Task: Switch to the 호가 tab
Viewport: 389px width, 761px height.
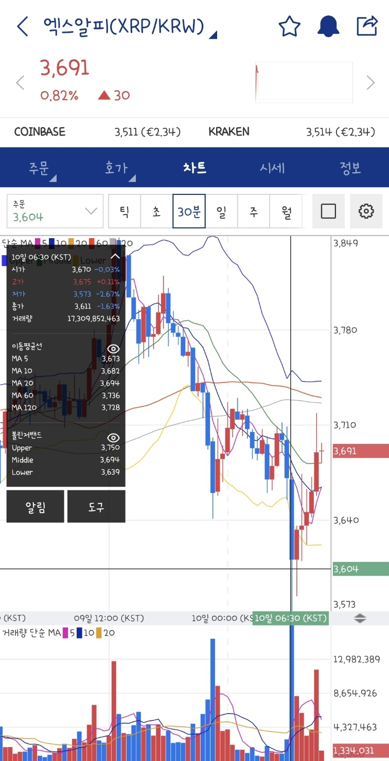Action: 117,168
